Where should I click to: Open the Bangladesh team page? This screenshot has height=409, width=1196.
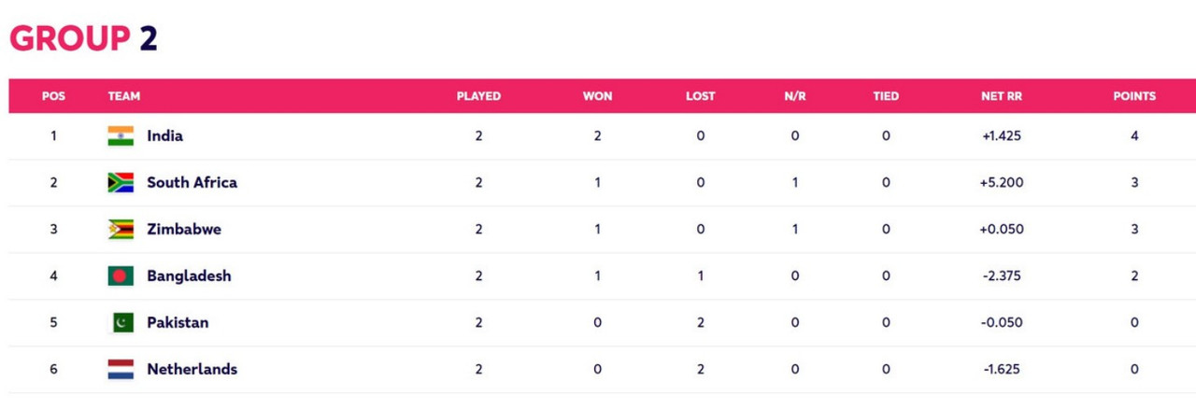pos(189,276)
